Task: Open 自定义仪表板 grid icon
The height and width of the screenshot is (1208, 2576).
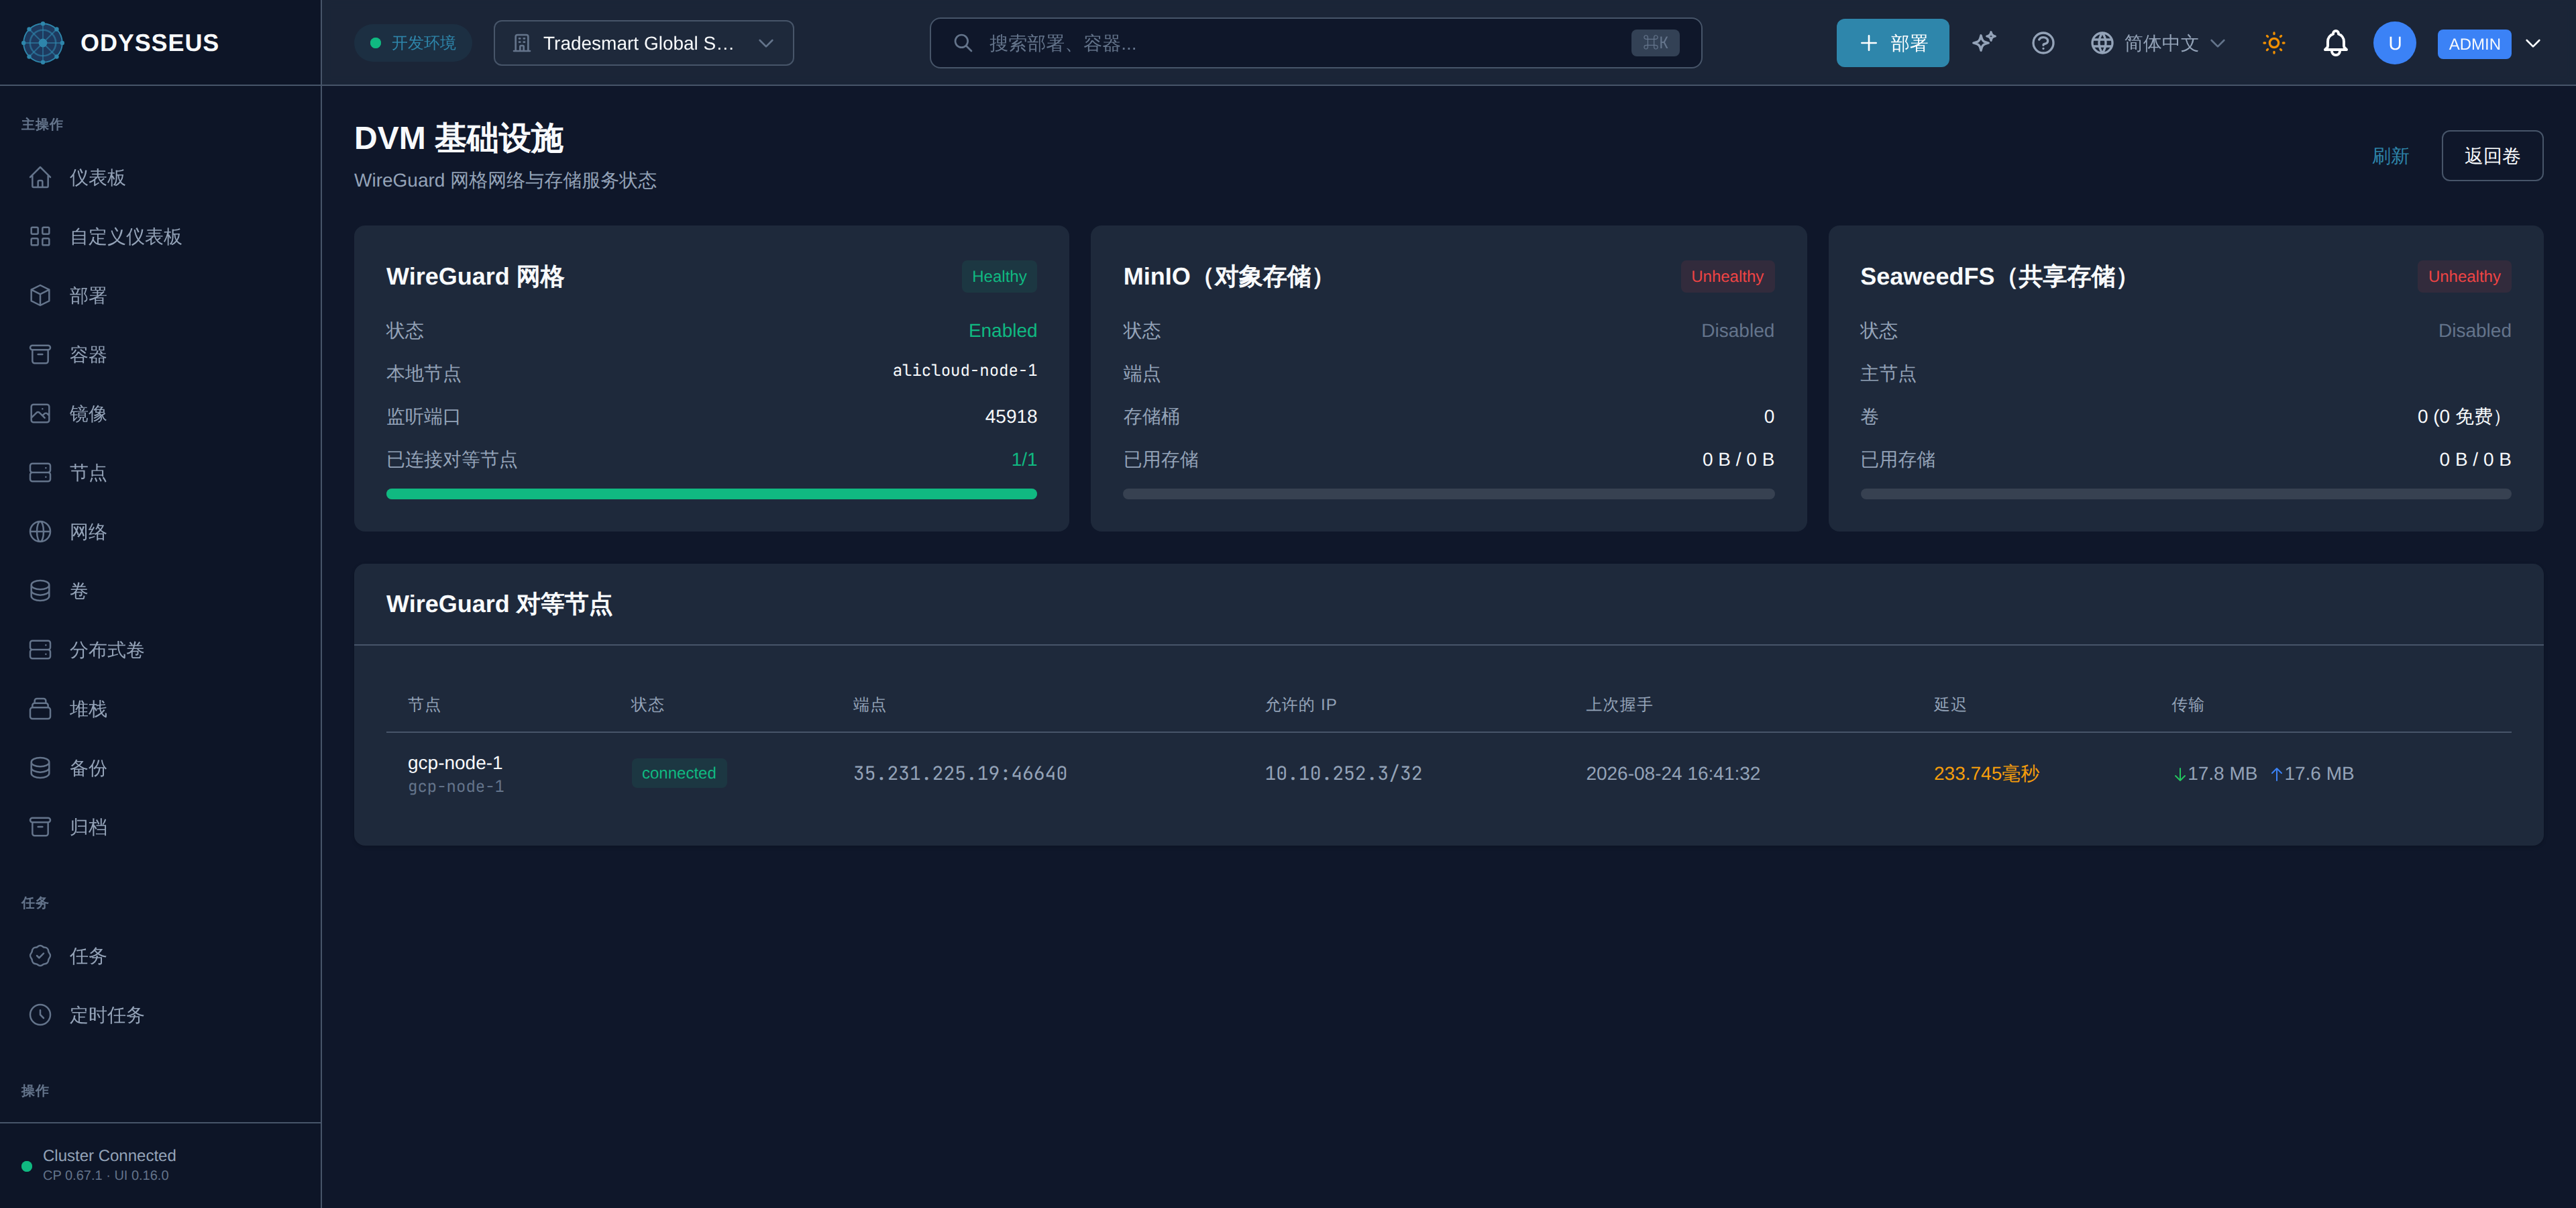Action: click(x=40, y=236)
